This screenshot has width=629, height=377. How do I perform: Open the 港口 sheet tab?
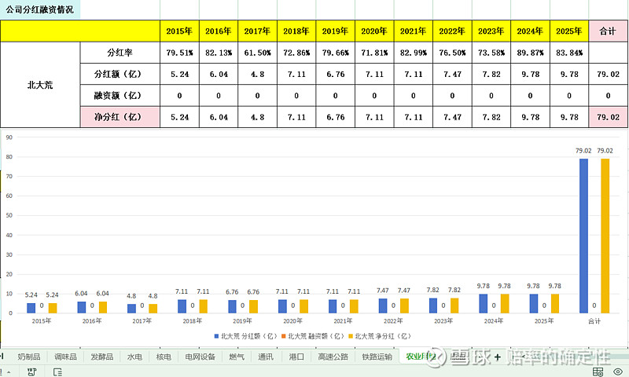[x=296, y=357]
